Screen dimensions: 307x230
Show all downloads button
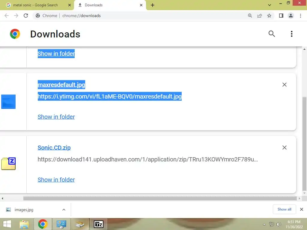tap(285, 209)
